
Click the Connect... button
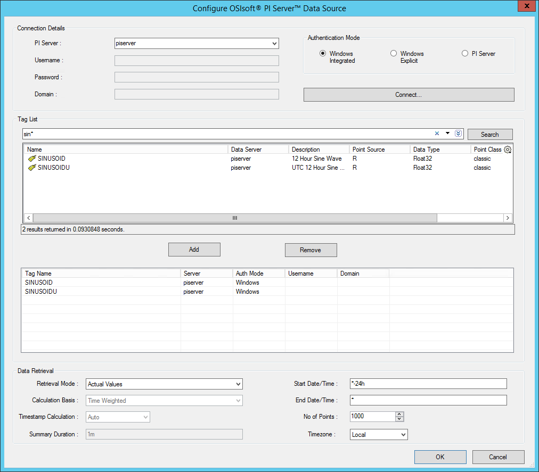(x=409, y=95)
